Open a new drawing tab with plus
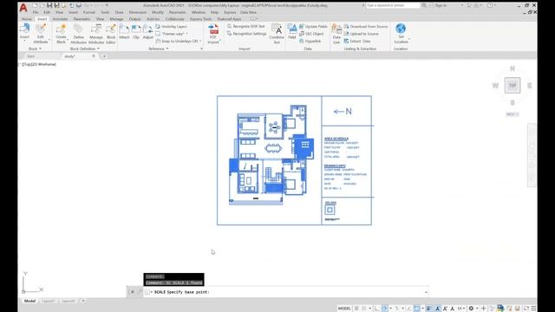The image size is (555, 312). [104, 56]
